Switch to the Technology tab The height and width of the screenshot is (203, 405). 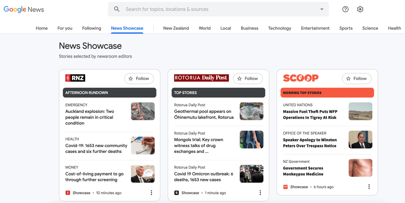(x=279, y=28)
